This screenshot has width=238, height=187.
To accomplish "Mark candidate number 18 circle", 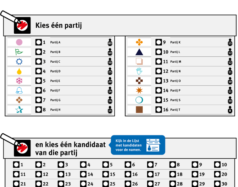I will 172,175.
